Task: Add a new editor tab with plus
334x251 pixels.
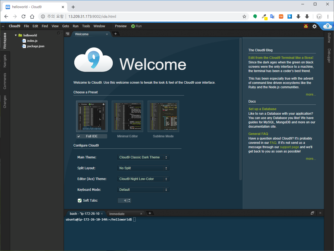Action: (116, 34)
